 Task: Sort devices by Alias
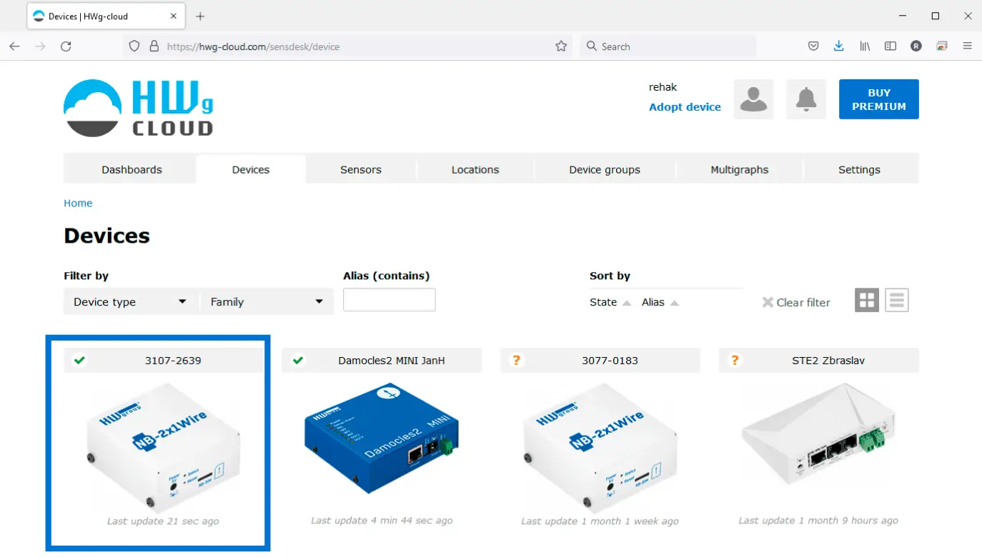pyautogui.click(x=660, y=302)
